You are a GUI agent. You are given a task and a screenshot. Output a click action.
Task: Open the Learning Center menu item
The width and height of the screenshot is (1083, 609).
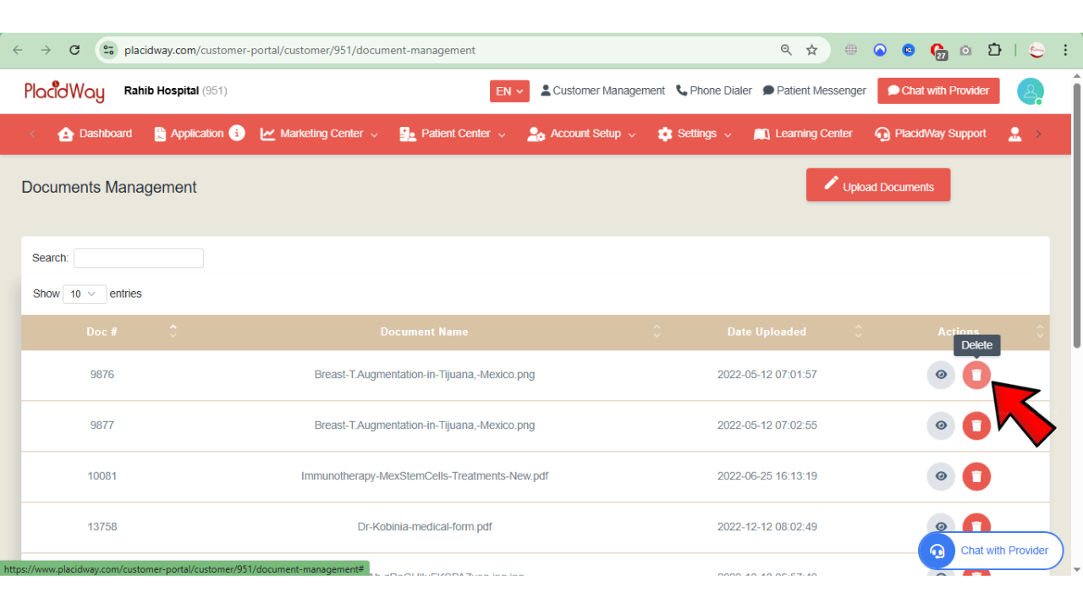tap(803, 134)
